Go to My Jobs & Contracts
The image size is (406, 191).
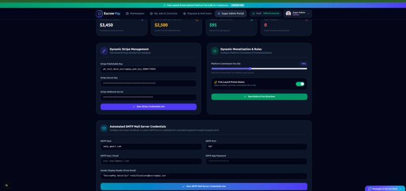click(164, 14)
